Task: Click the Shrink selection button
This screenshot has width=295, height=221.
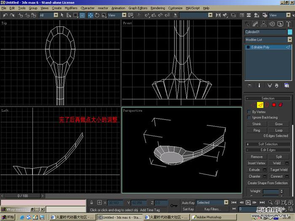Action: pos(257,124)
